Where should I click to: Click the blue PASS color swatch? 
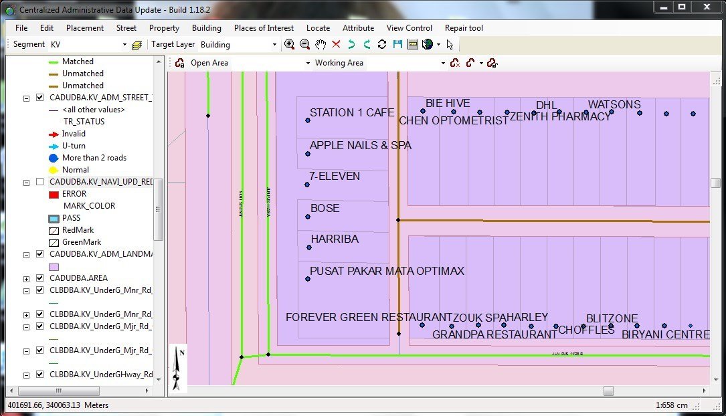tap(54, 219)
